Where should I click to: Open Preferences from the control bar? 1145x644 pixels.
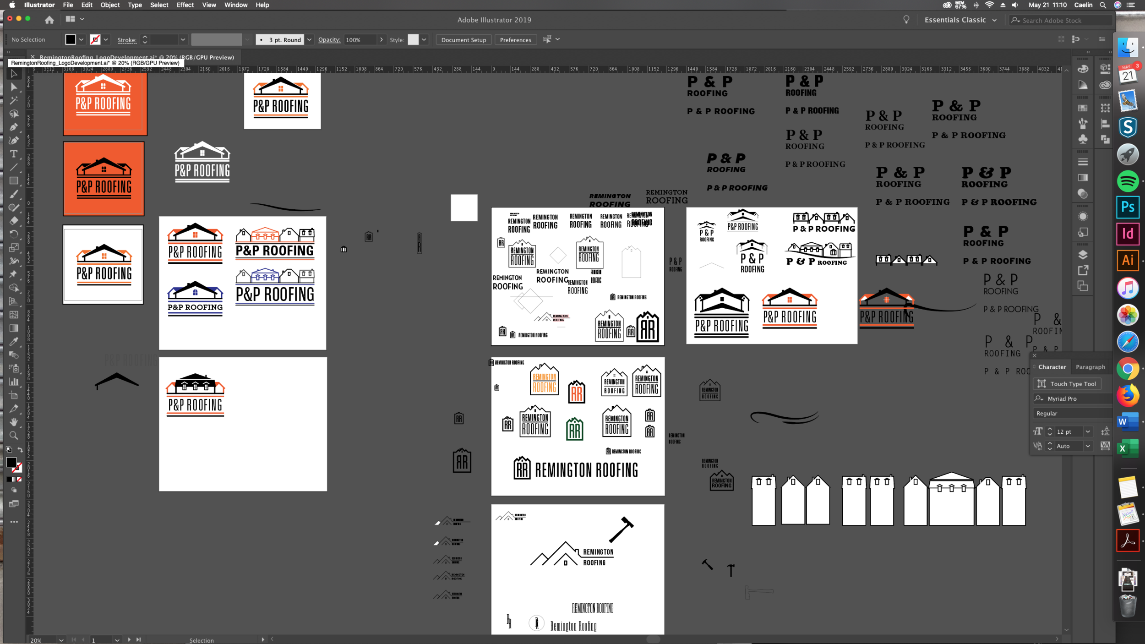516,40
